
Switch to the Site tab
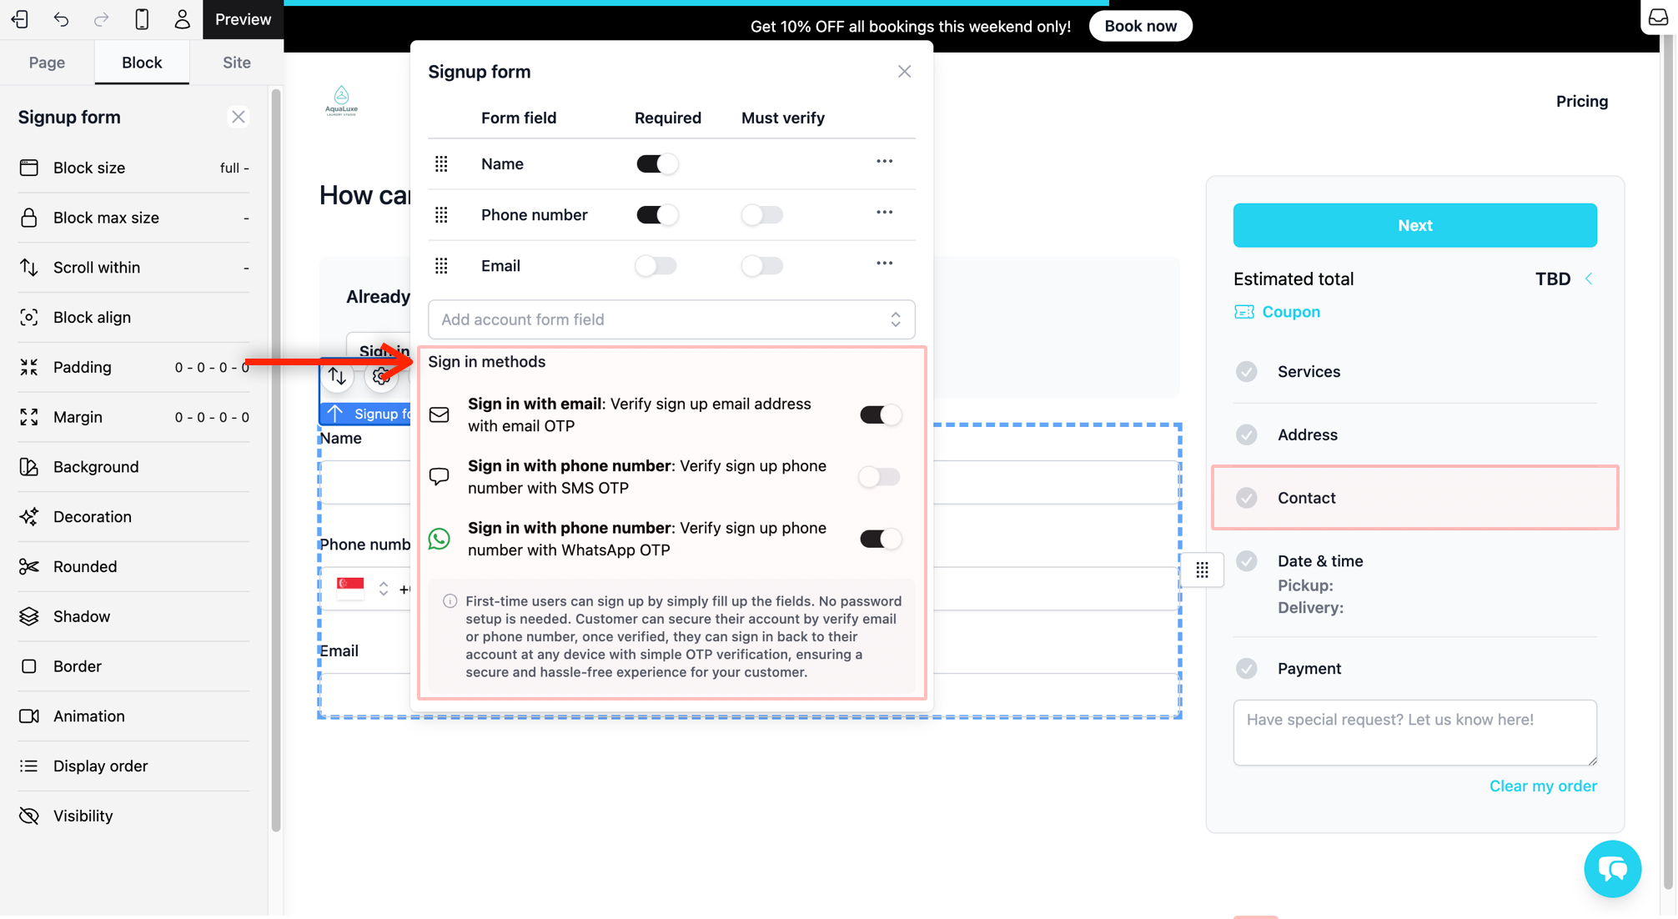pos(236,63)
